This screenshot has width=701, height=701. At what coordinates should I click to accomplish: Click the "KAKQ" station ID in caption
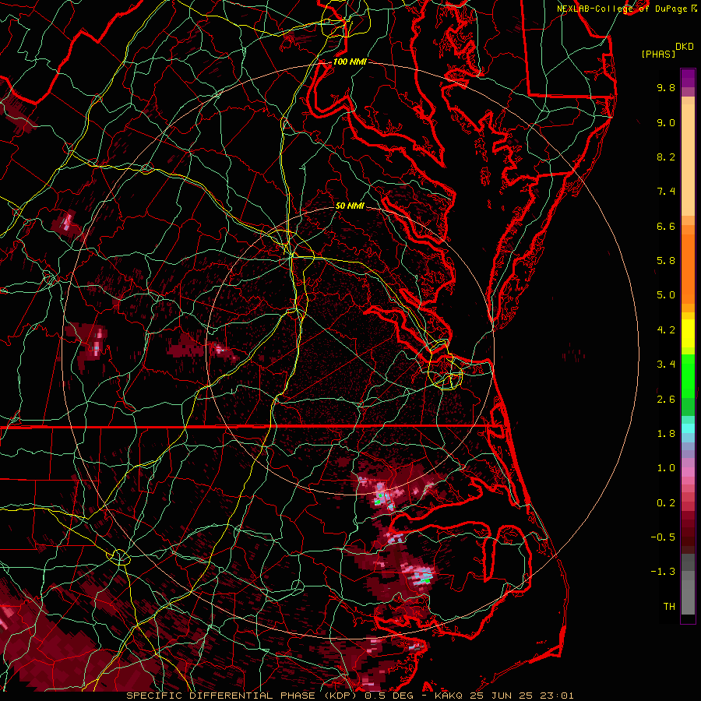pos(449,696)
